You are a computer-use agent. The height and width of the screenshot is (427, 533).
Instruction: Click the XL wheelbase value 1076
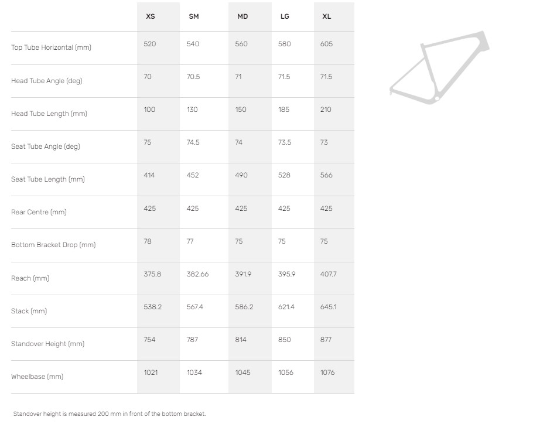[327, 373]
